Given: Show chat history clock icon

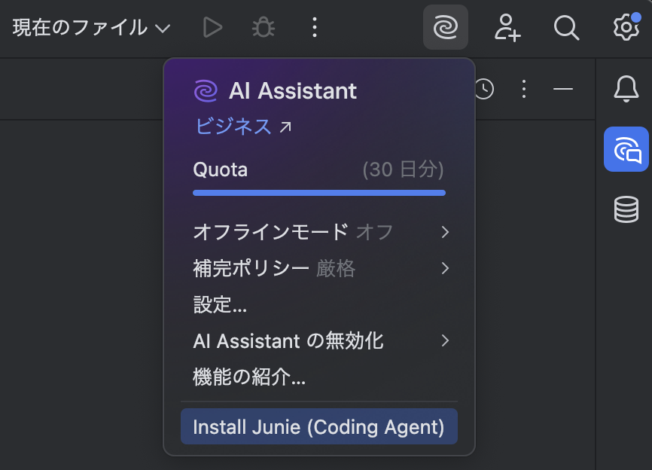Looking at the screenshot, I should click(x=484, y=89).
